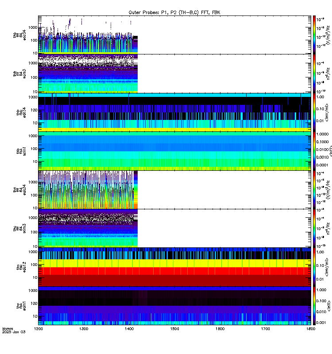Click the '0.0010' value on thb fbk scm1 color scale
This screenshot has width=332, height=354.
pos(322,157)
